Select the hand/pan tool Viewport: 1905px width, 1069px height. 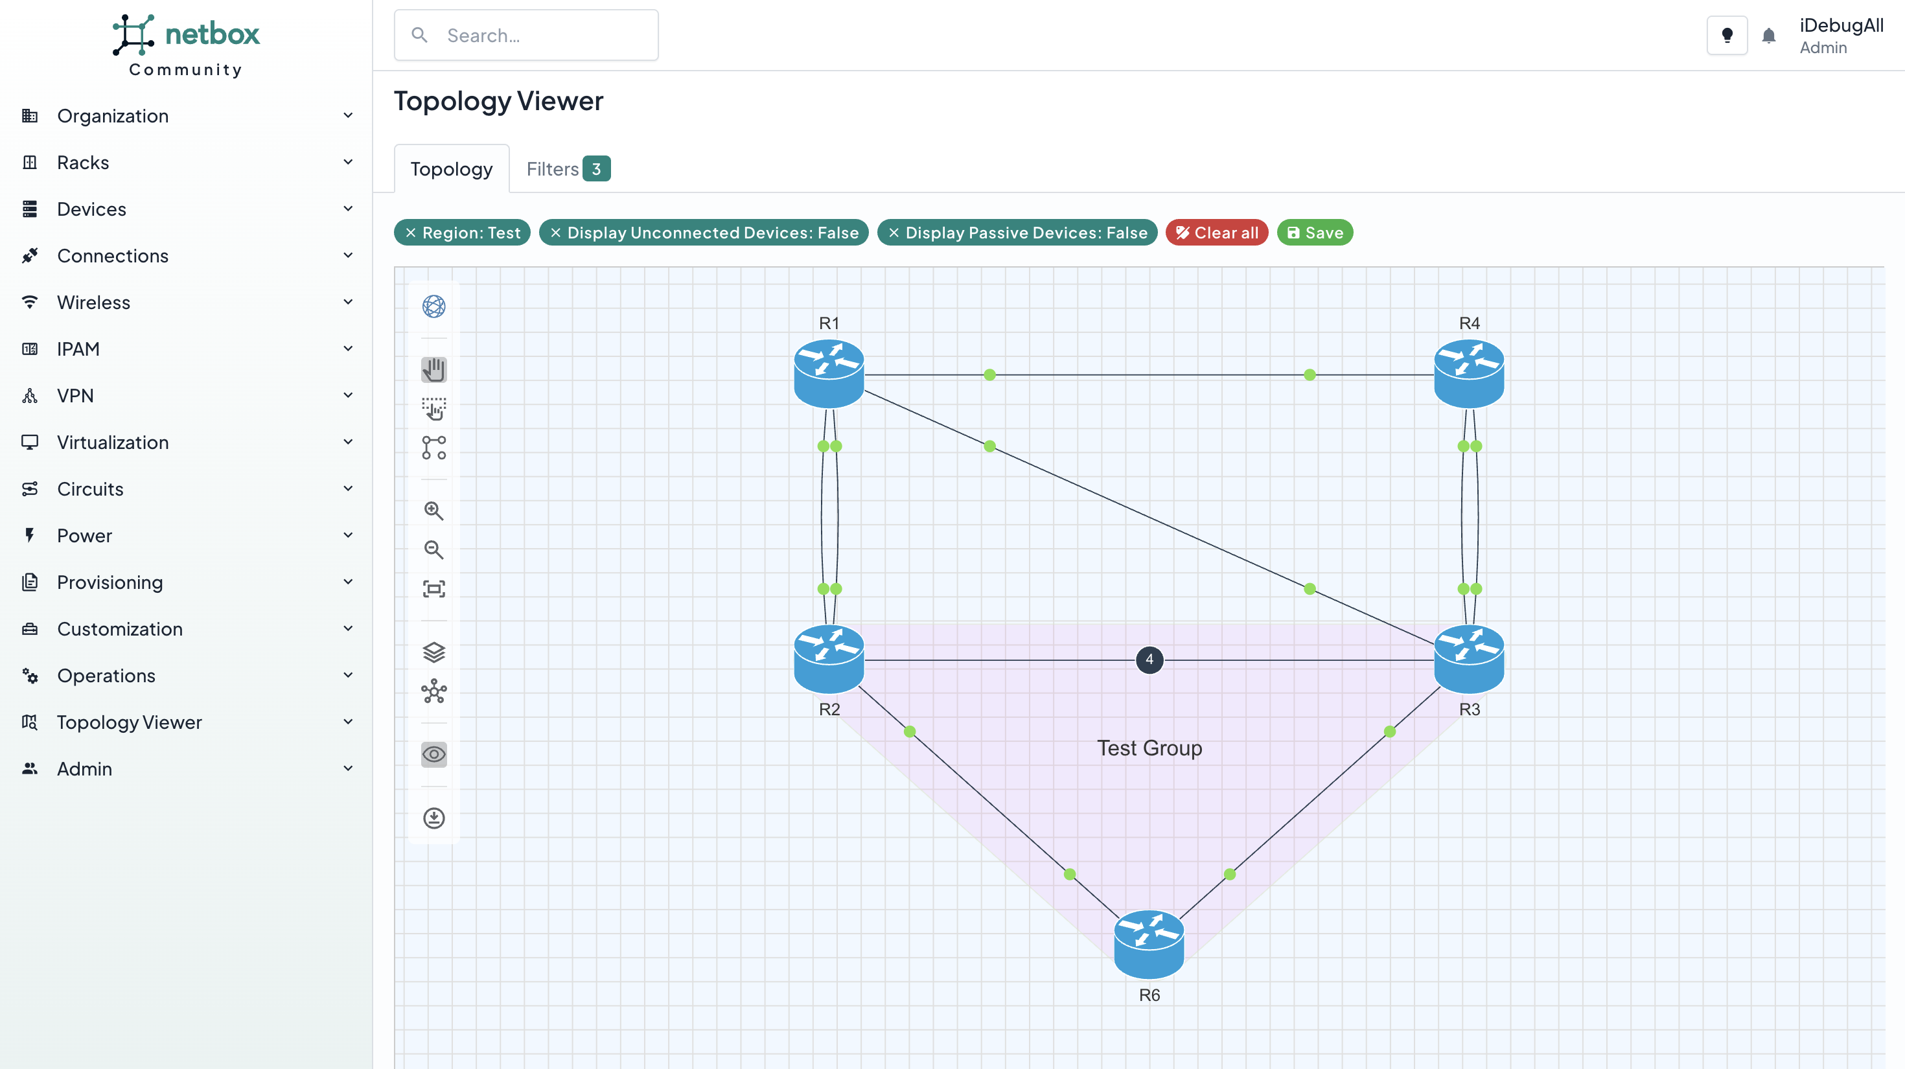pyautogui.click(x=432, y=369)
